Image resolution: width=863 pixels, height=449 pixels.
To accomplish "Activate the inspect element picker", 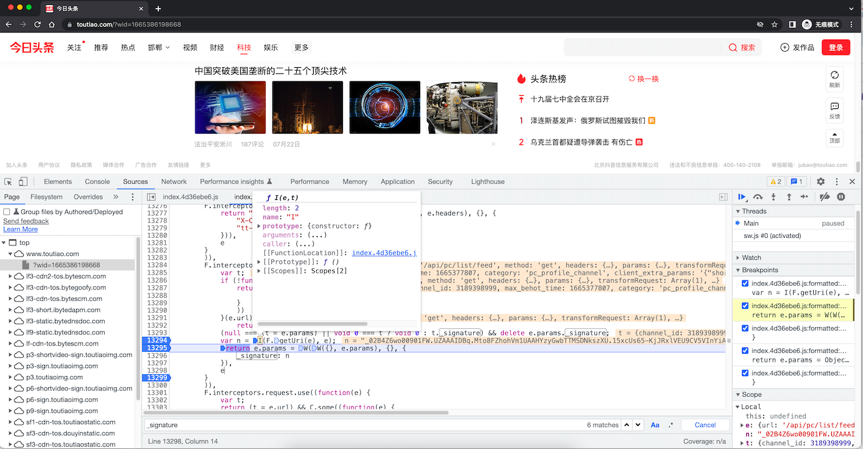I will [x=8, y=182].
